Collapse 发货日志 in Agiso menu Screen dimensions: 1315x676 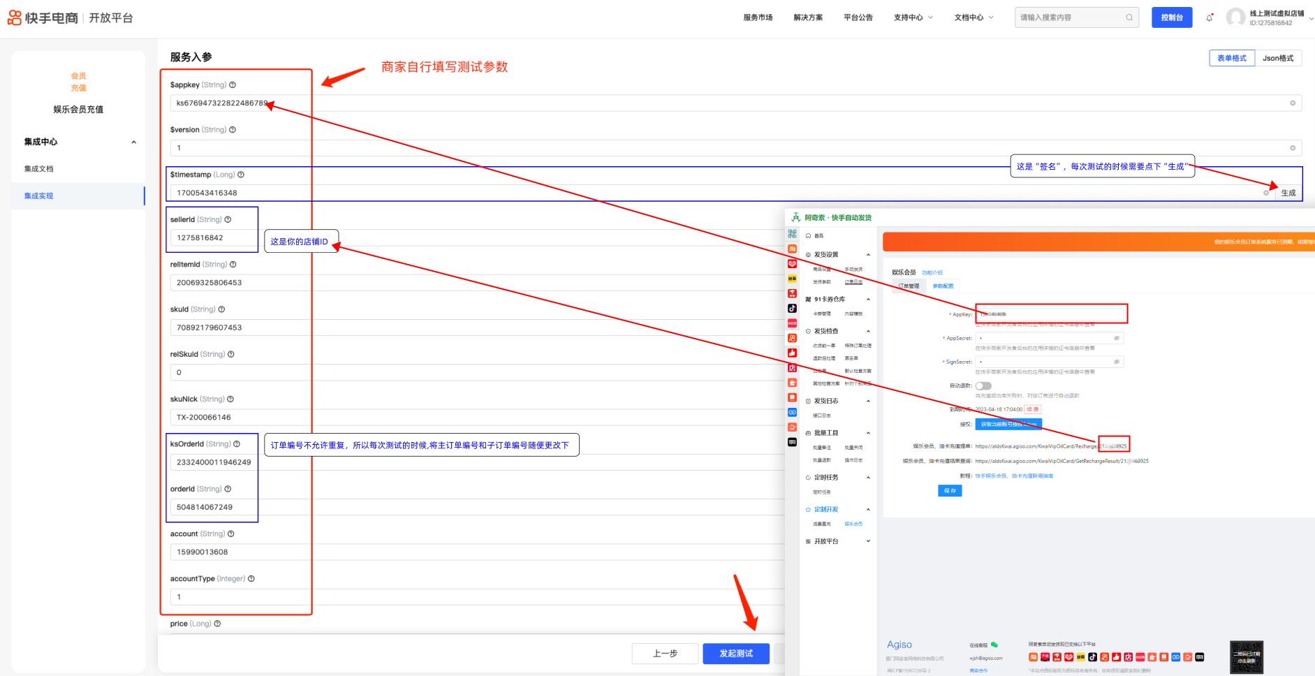[868, 402]
